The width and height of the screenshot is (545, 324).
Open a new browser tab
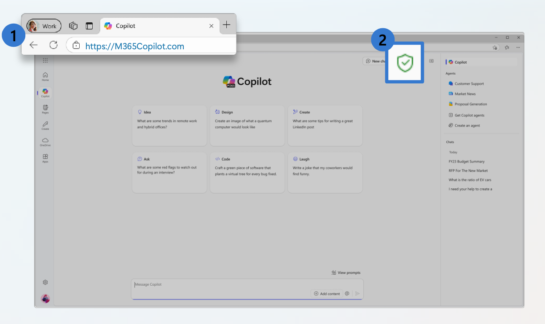[x=226, y=25]
